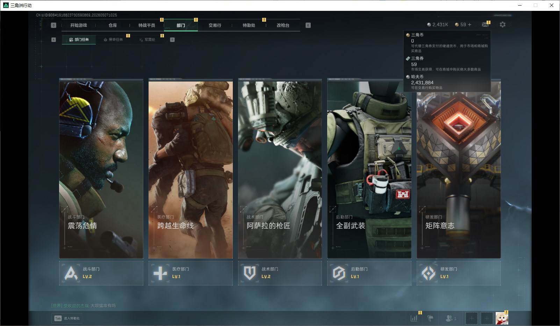Click the 后勤部门 LV.1 button

369,273
